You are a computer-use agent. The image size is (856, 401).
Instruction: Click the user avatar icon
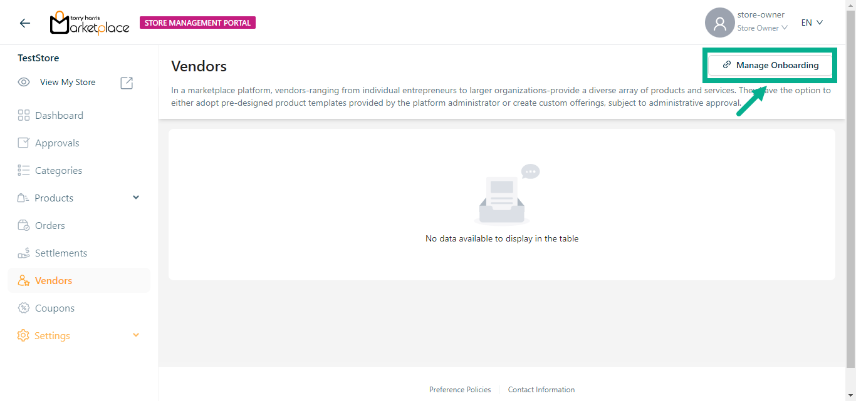click(719, 23)
